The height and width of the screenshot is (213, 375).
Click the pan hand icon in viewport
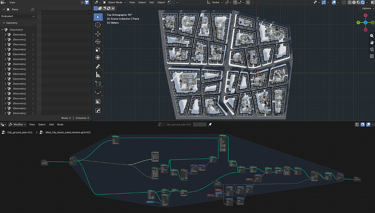point(372,42)
